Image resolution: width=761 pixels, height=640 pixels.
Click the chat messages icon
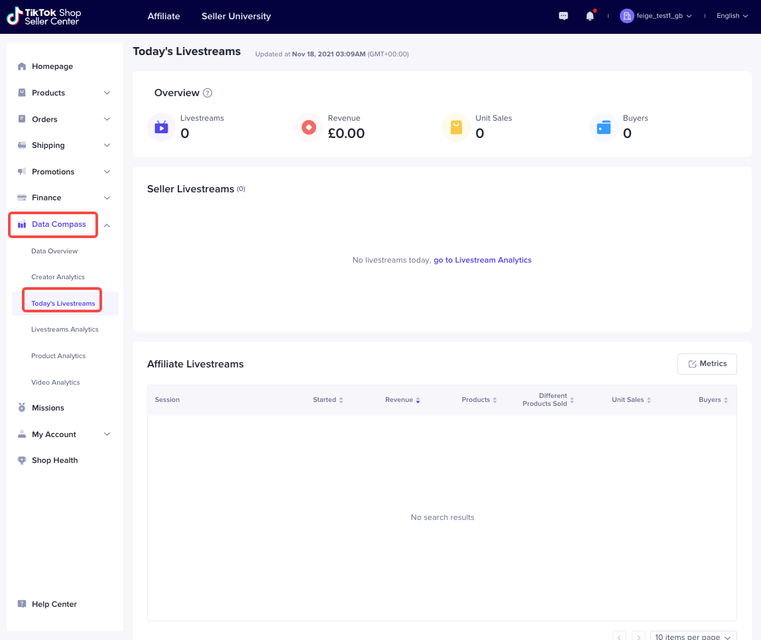tap(563, 16)
